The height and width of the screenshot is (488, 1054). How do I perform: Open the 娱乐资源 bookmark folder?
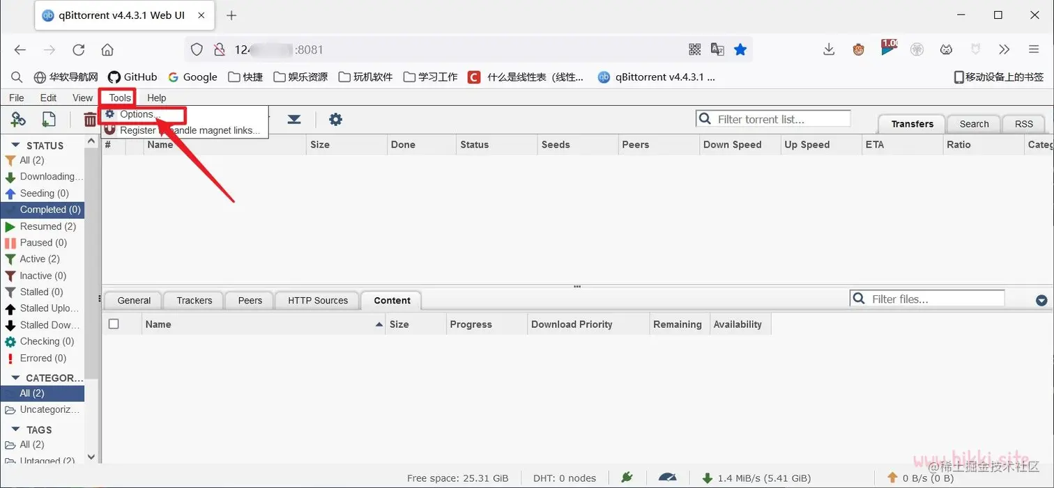click(x=300, y=77)
